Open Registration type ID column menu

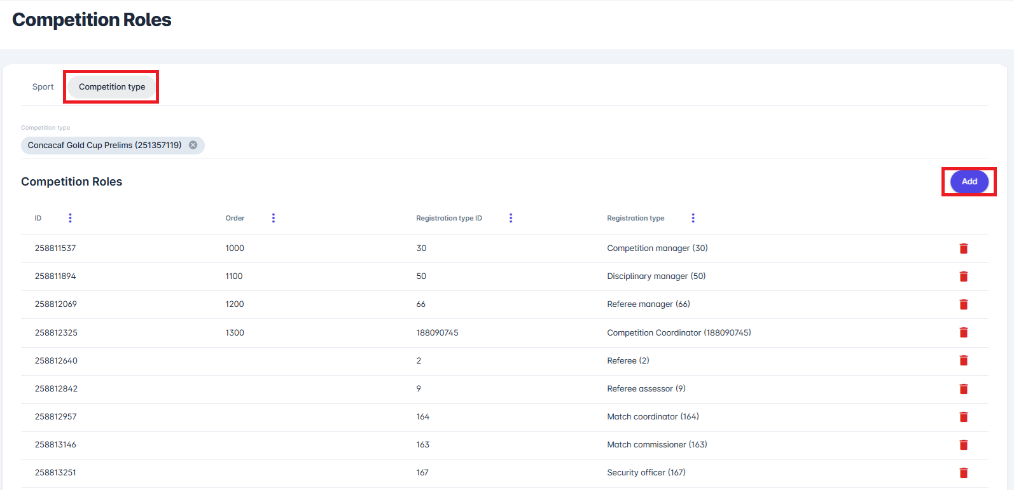pos(511,218)
